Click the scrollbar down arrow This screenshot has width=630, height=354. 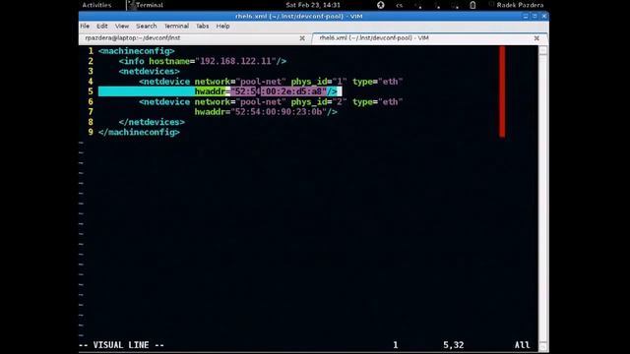(542, 347)
